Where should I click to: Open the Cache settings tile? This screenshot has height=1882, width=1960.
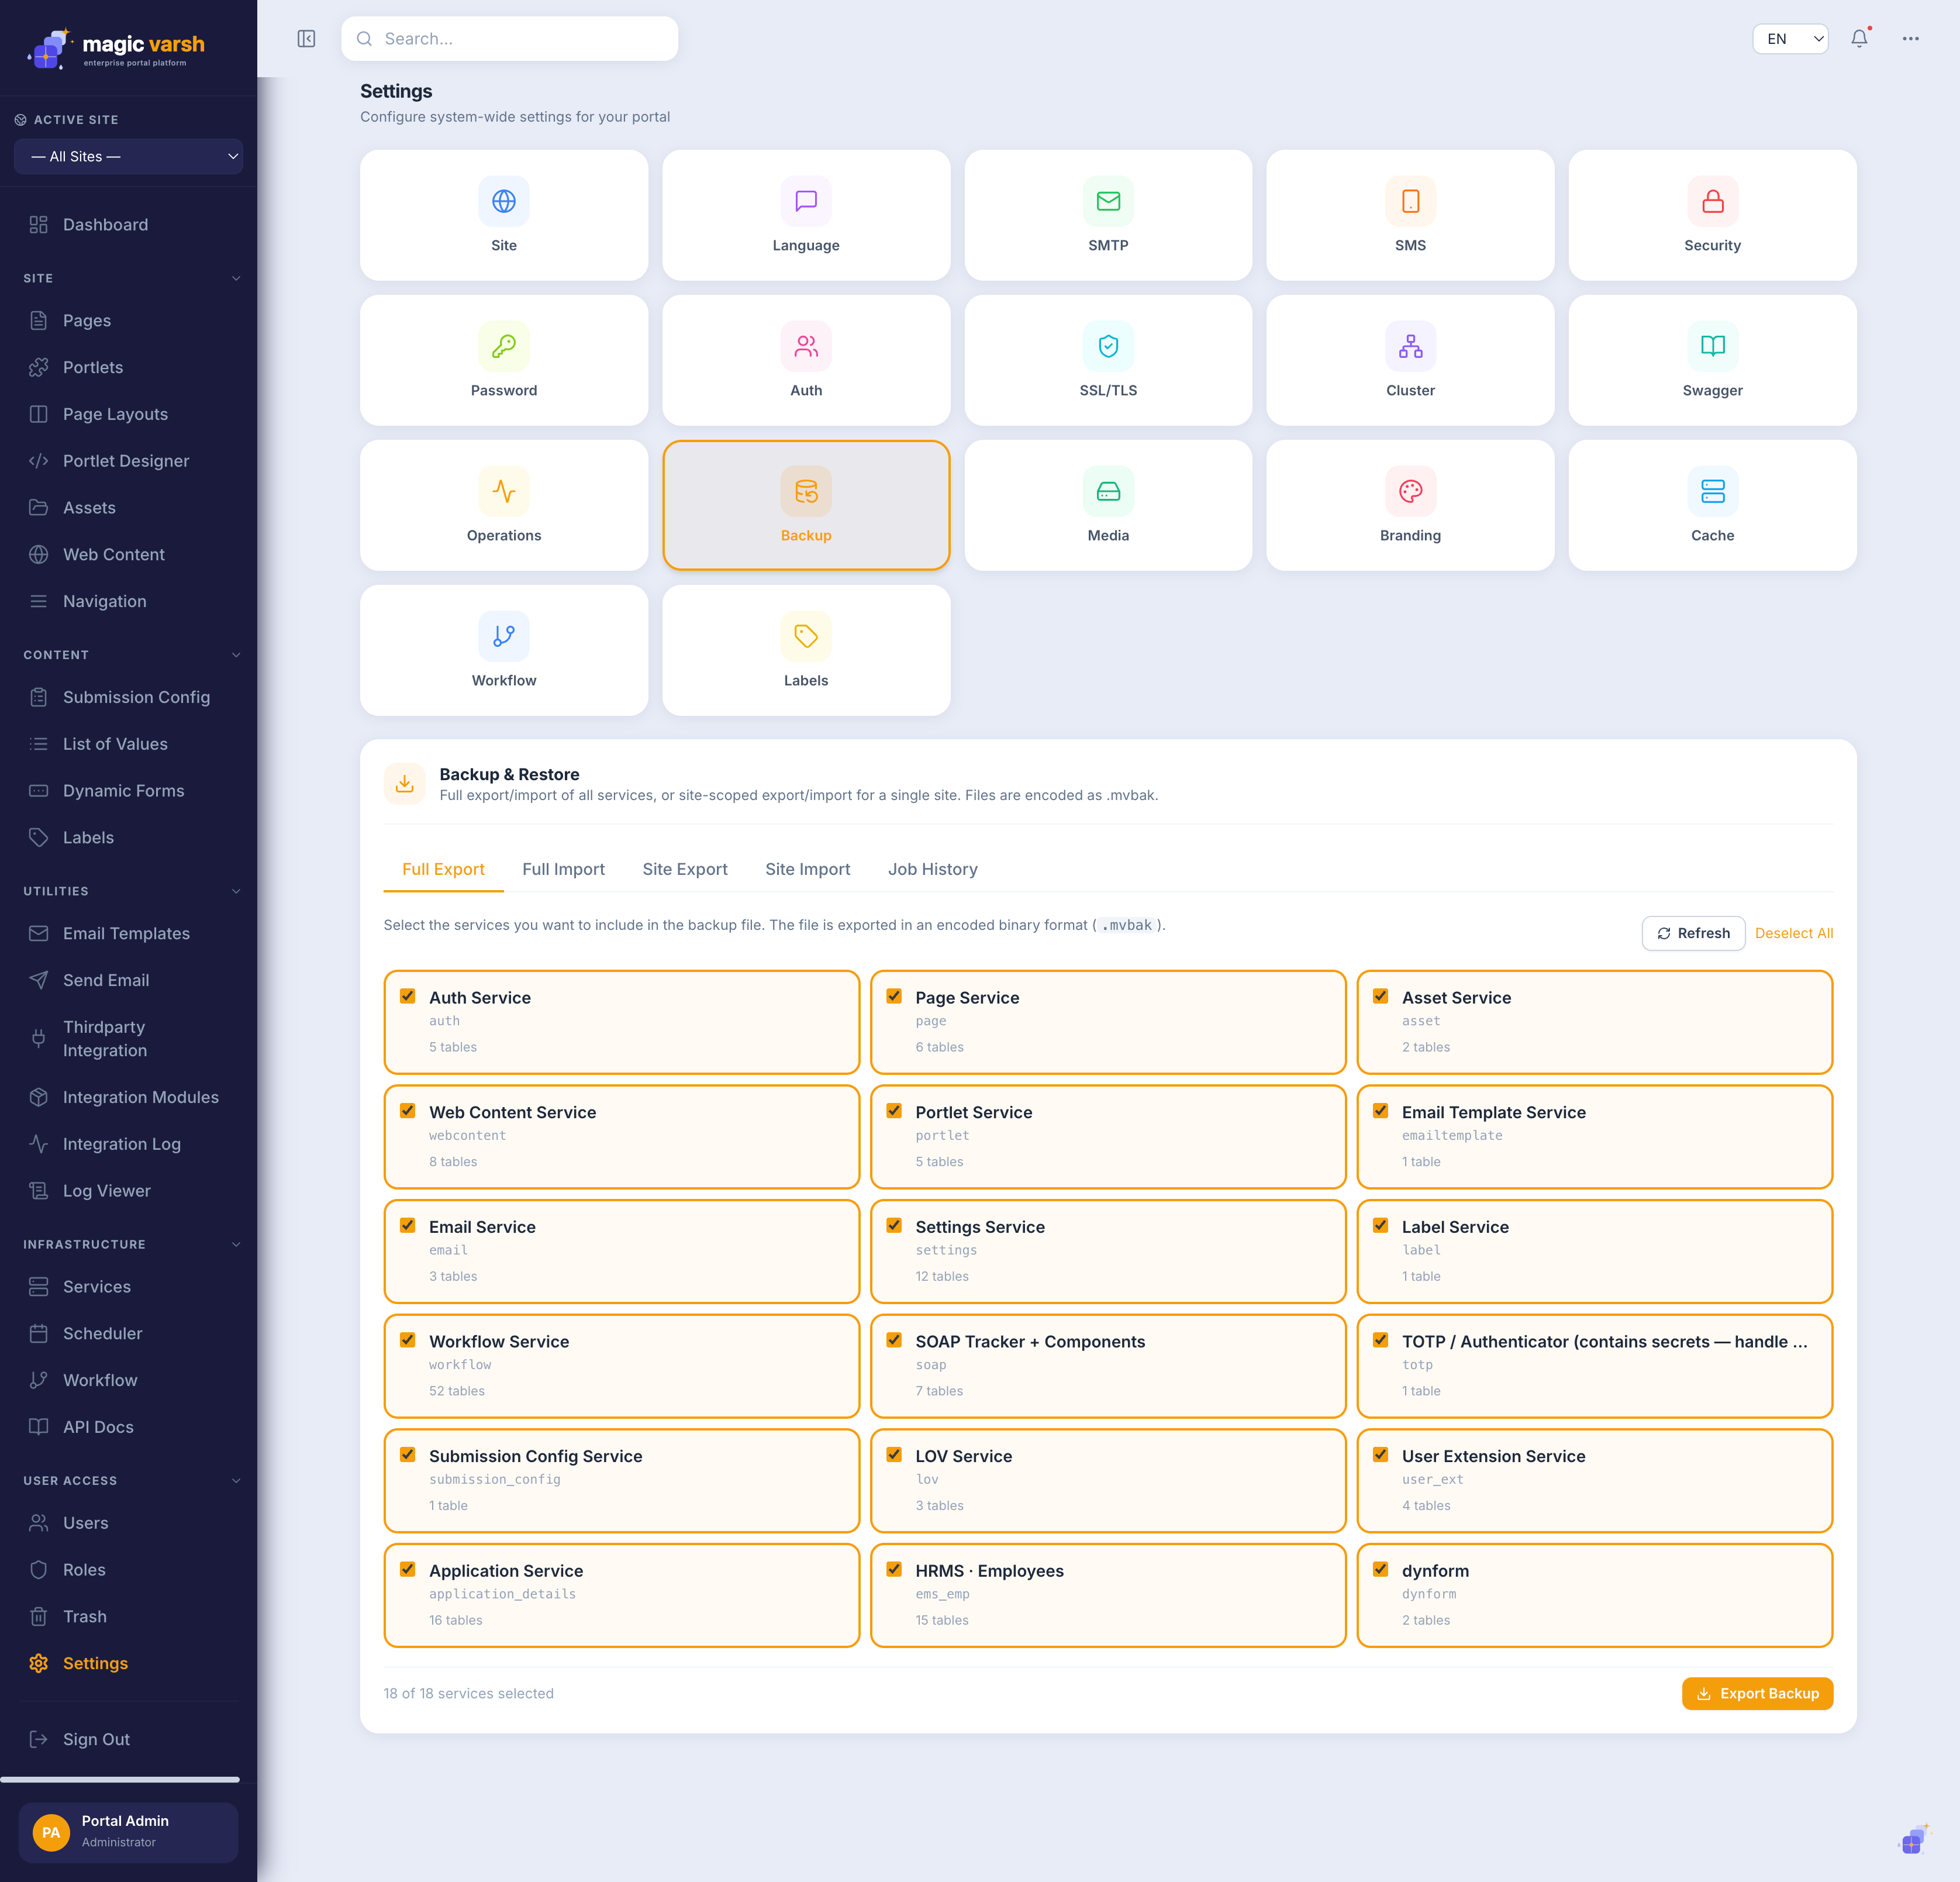pos(1712,505)
